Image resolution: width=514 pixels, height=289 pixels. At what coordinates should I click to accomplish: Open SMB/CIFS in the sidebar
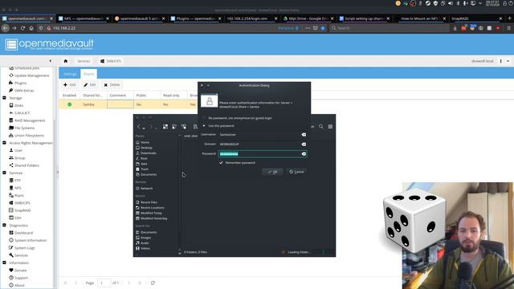(x=22, y=203)
